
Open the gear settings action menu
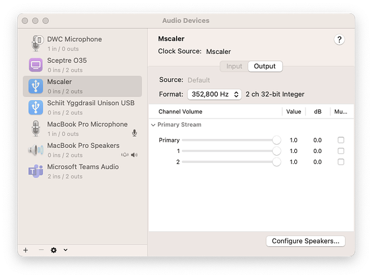pyautogui.click(x=54, y=250)
